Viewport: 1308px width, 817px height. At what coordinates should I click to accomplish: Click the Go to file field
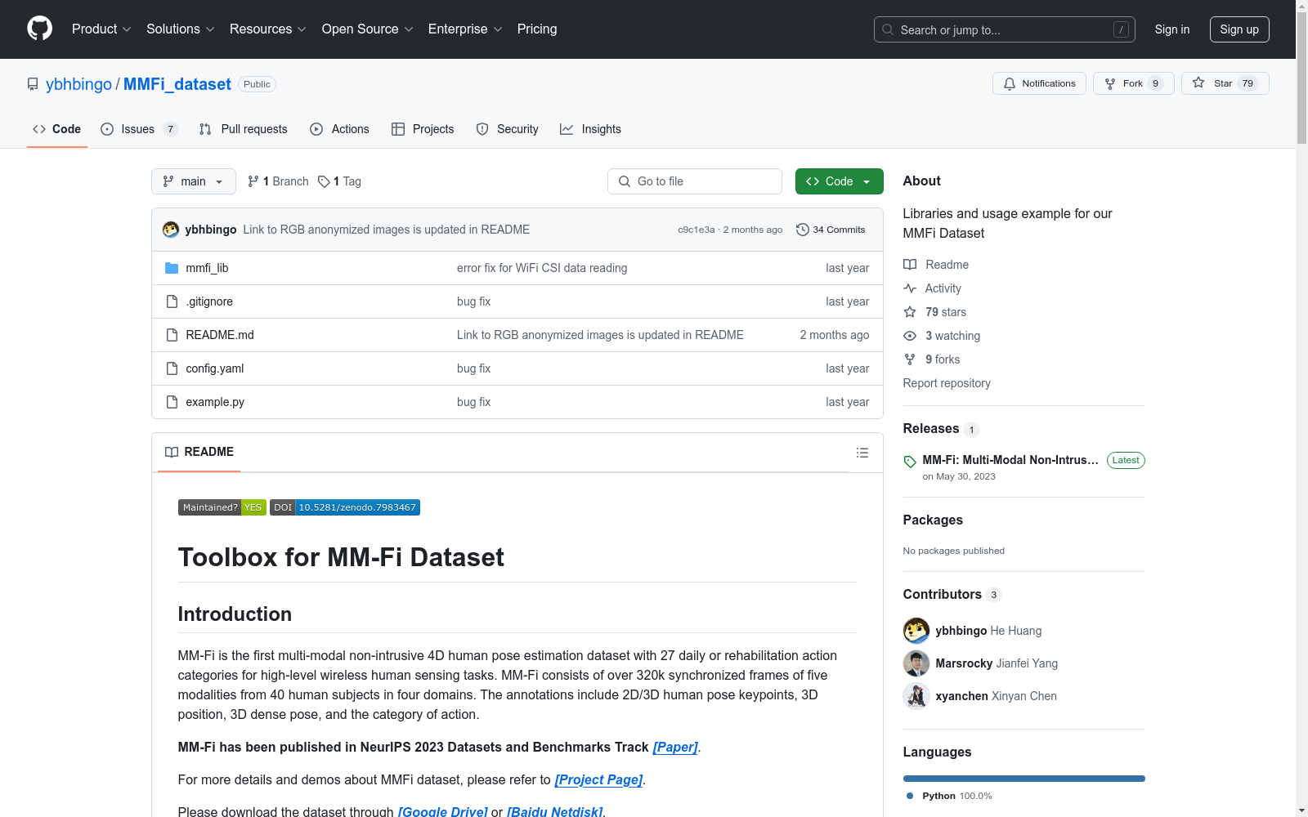coord(695,181)
